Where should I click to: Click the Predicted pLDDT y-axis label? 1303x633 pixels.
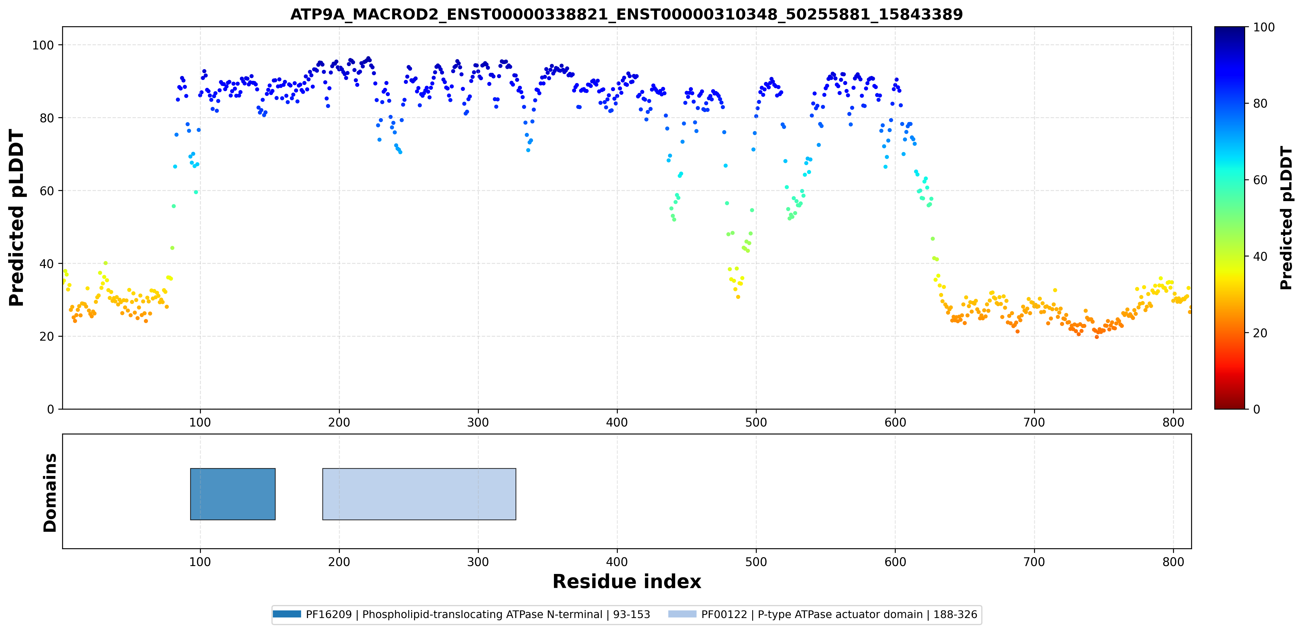[16, 218]
